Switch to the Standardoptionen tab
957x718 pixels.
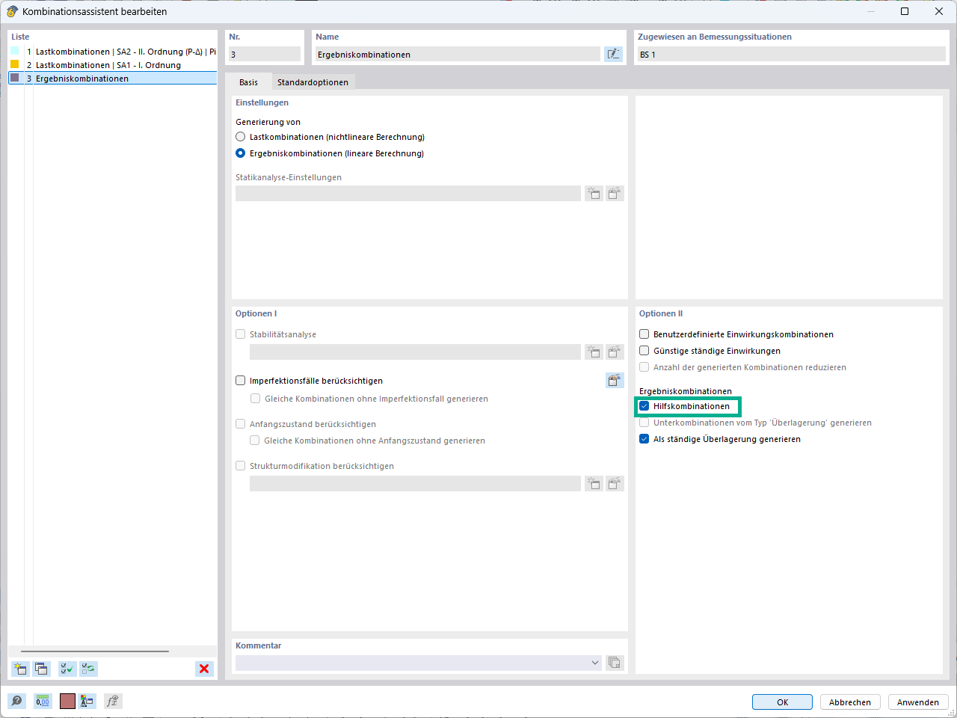click(313, 82)
